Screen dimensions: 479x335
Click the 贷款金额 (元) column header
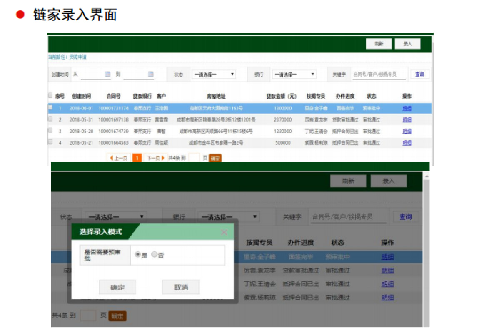pos(281,96)
